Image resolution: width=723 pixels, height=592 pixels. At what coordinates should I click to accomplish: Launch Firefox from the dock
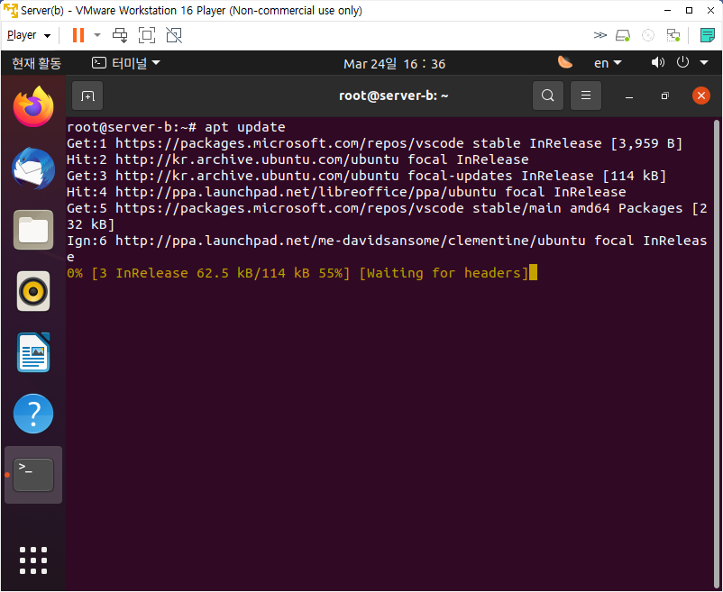[33, 107]
